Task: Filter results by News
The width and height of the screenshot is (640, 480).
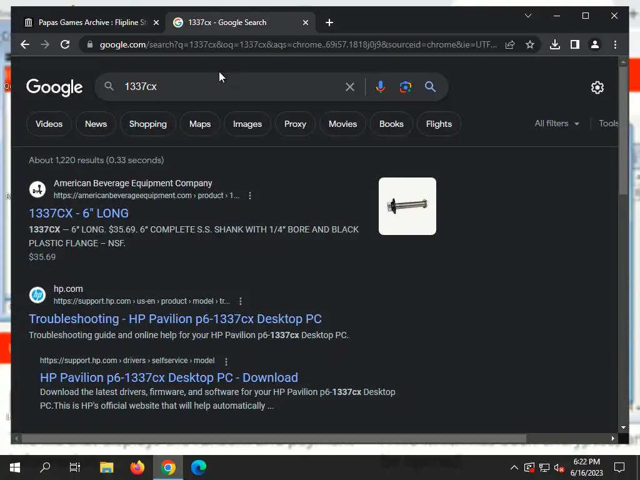Action: coord(96,124)
